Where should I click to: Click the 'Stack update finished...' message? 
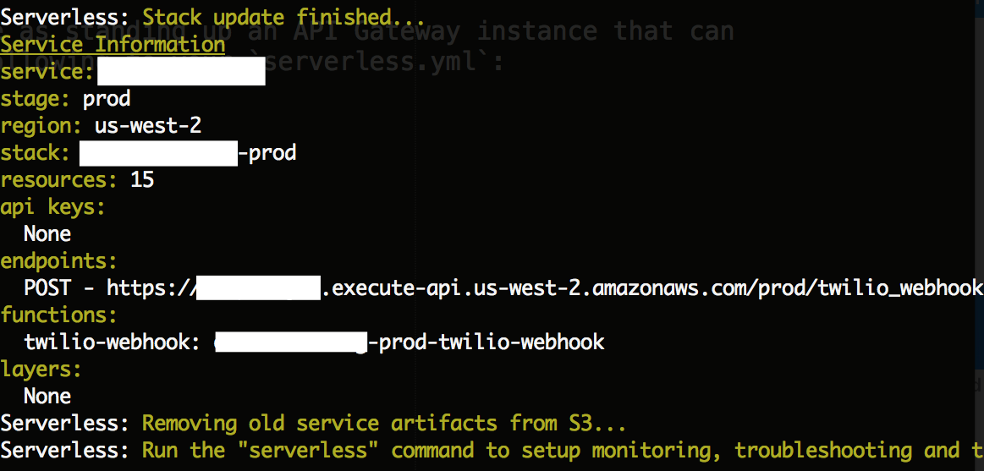point(284,18)
